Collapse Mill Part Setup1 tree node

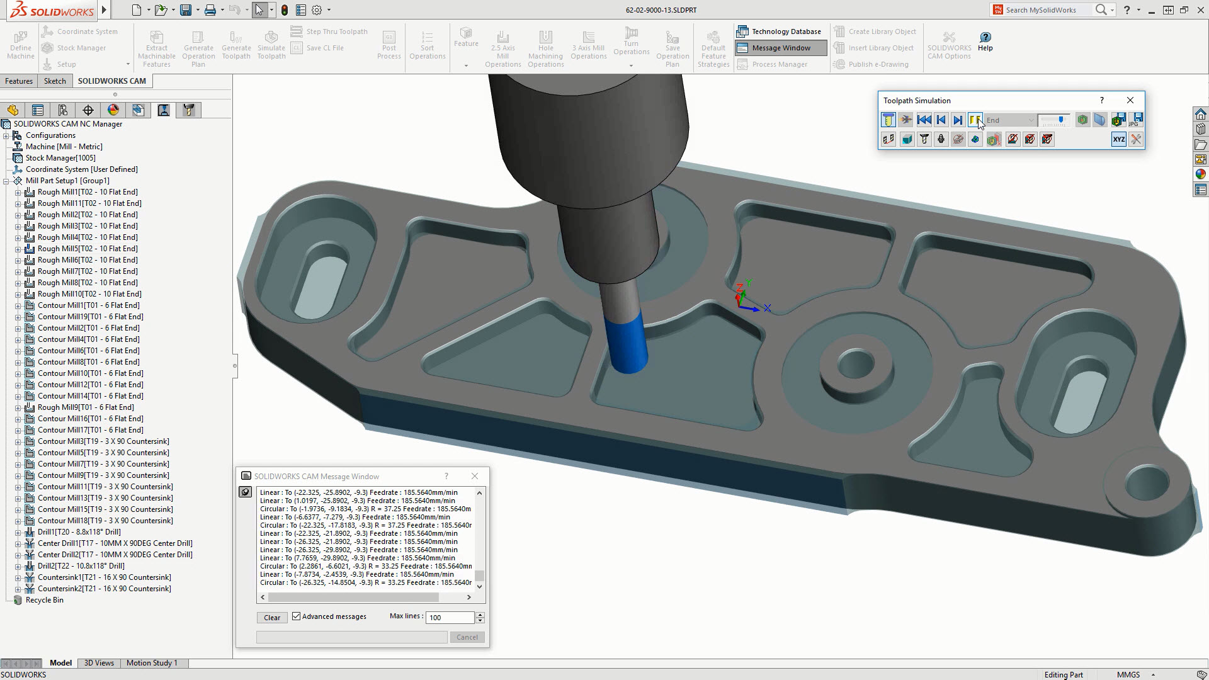[x=6, y=181]
